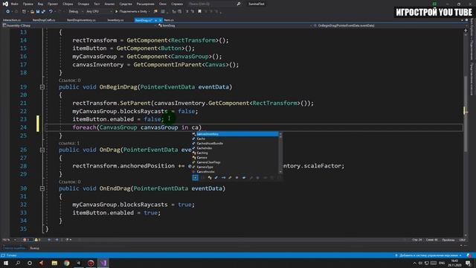
Task: Select Caching in the autocomplete list
Action: pyautogui.click(x=235, y=153)
